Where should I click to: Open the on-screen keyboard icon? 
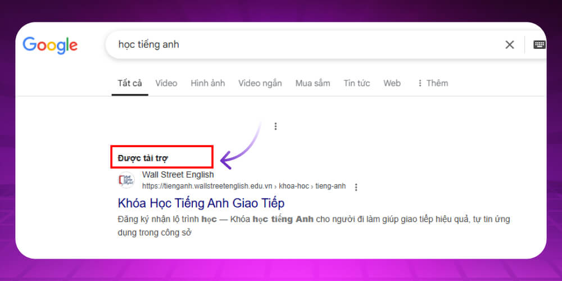(x=539, y=45)
